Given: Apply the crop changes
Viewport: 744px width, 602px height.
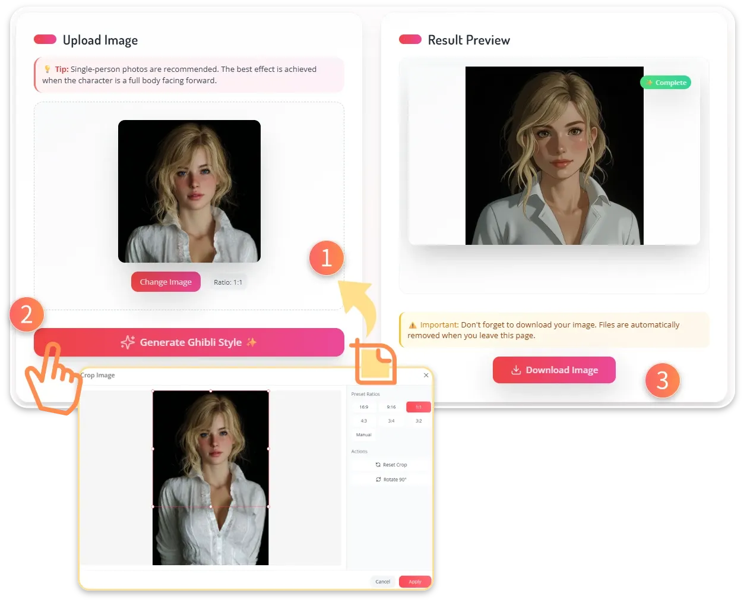Looking at the screenshot, I should point(415,582).
